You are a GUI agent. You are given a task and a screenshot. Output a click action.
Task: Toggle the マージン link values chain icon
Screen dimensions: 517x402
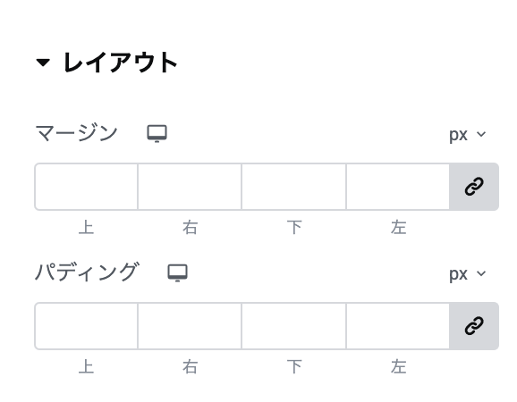pyautogui.click(x=474, y=187)
